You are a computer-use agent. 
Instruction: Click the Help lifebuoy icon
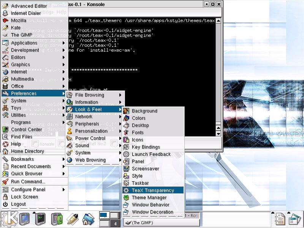tap(5, 144)
